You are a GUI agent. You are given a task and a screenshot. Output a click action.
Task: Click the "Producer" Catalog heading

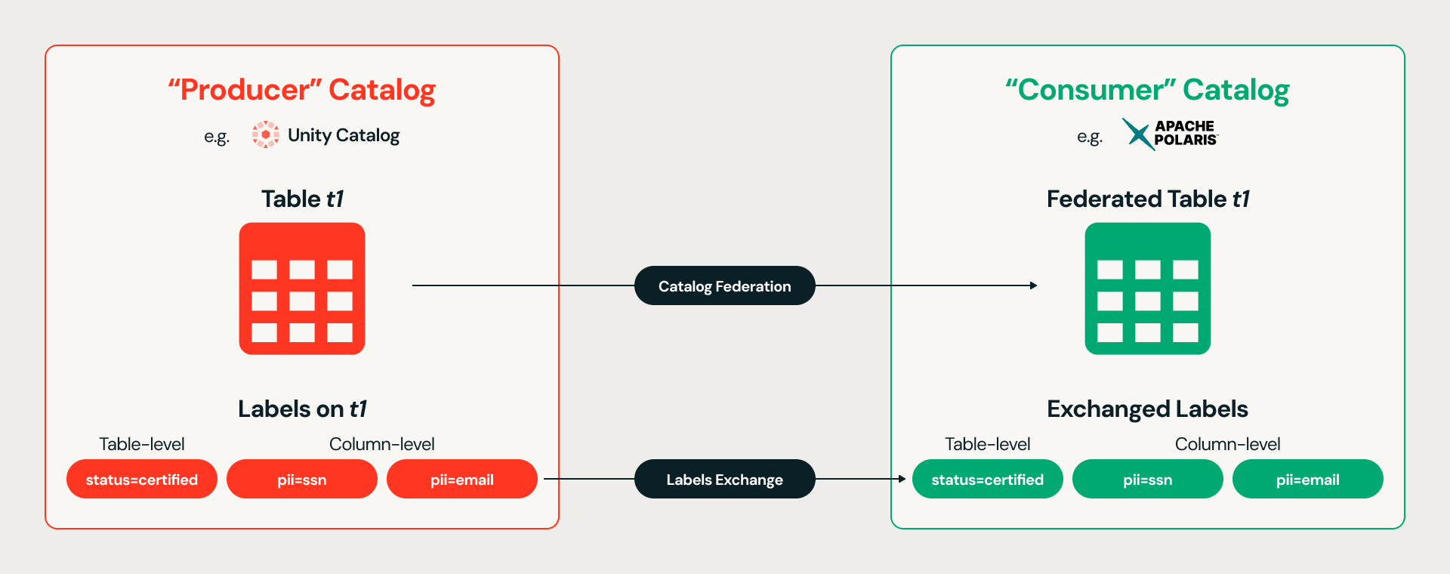302,90
